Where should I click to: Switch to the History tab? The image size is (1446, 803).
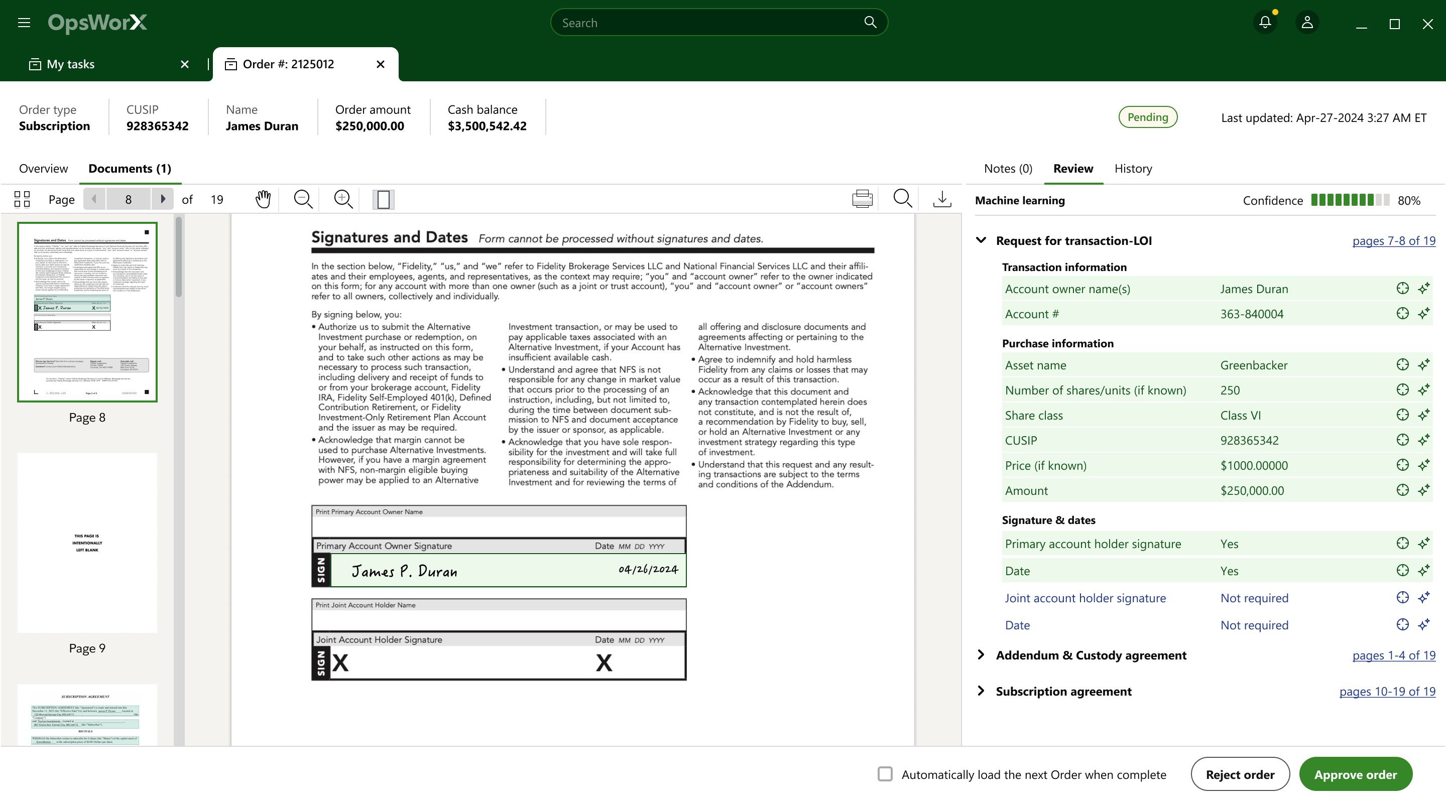pyautogui.click(x=1133, y=168)
